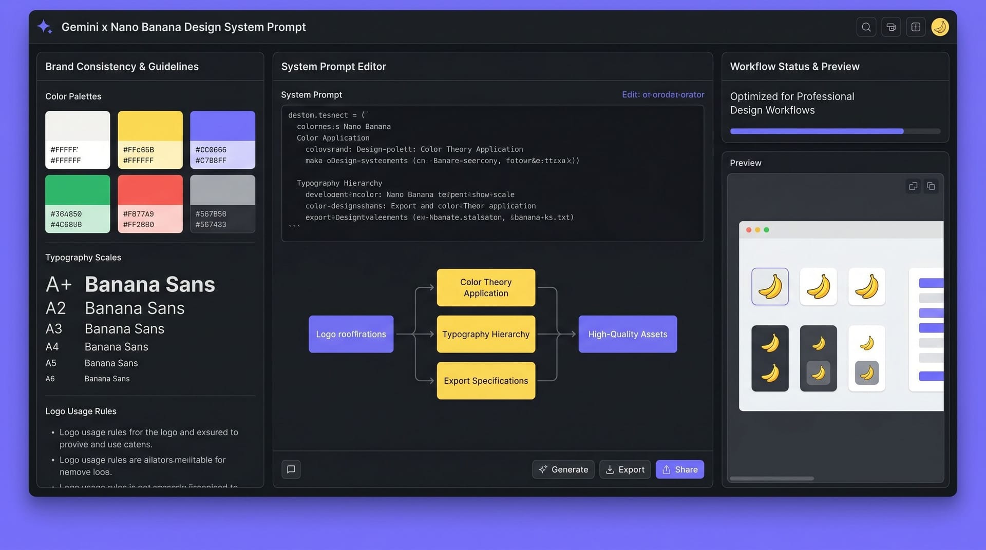Open the comment icon below the prompt editor
Screen dimensions: 986x550
click(x=291, y=469)
